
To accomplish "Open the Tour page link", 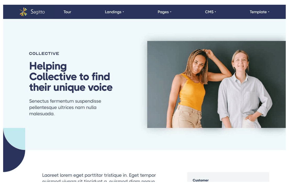I will (x=67, y=12).
